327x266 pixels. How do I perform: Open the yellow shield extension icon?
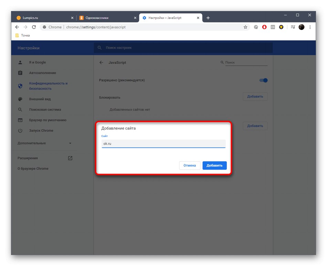[x=281, y=27]
